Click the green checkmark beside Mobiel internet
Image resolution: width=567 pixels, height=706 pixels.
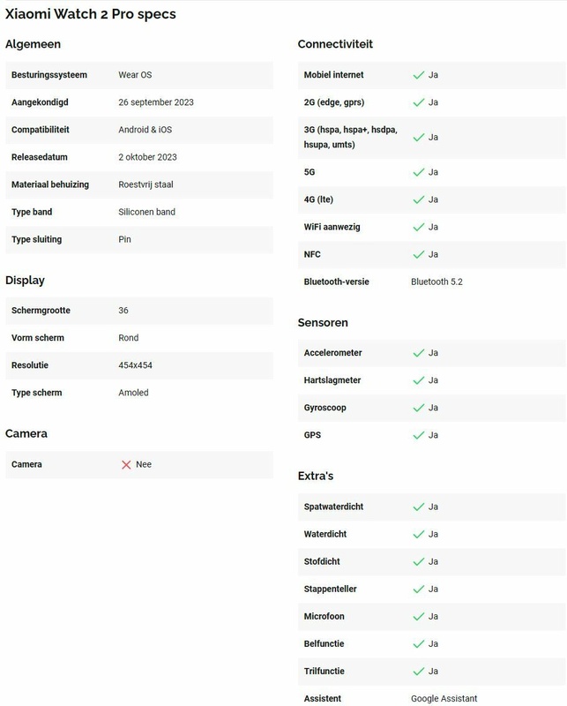click(x=419, y=75)
